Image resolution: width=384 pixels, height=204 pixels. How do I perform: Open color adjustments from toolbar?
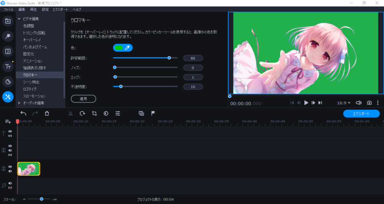click(x=106, y=113)
